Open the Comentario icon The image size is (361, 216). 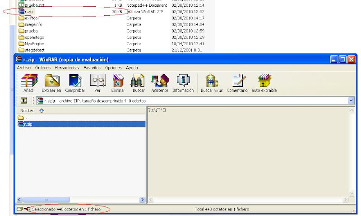(x=238, y=80)
